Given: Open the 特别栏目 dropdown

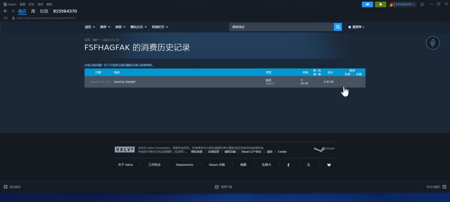Looking at the screenshot, I should (160, 27).
